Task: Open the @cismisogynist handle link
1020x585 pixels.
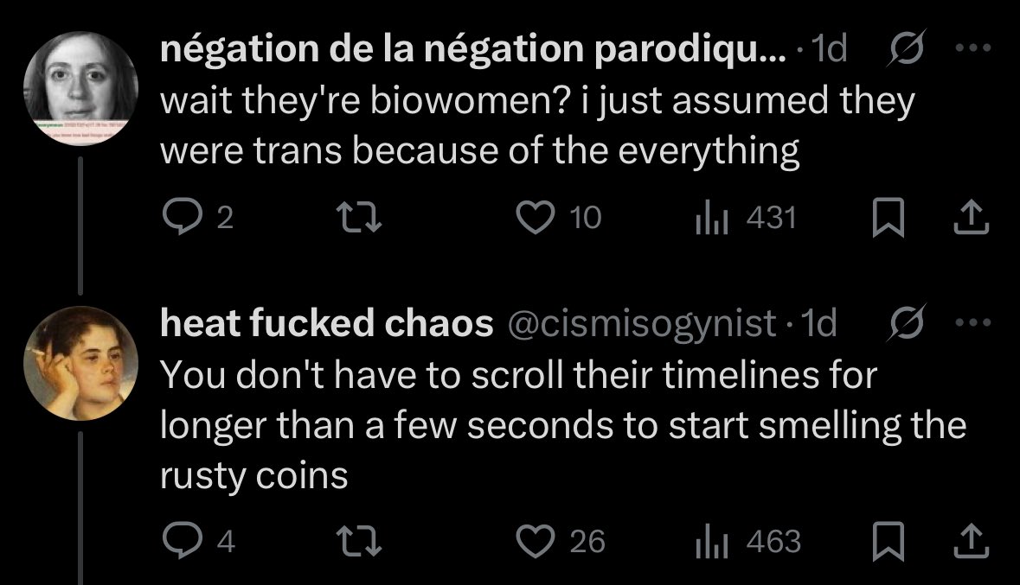Action: 641,323
